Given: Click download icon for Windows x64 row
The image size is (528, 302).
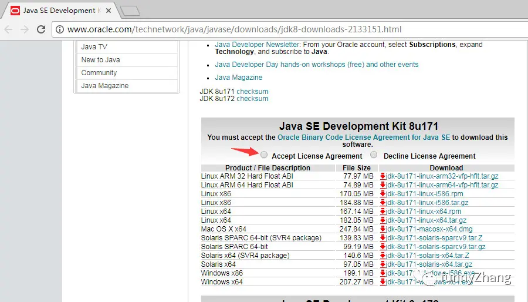Looking at the screenshot, I should (383, 282).
